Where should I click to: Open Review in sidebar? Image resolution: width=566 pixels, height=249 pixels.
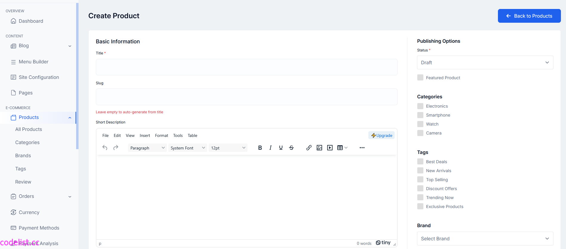click(23, 182)
